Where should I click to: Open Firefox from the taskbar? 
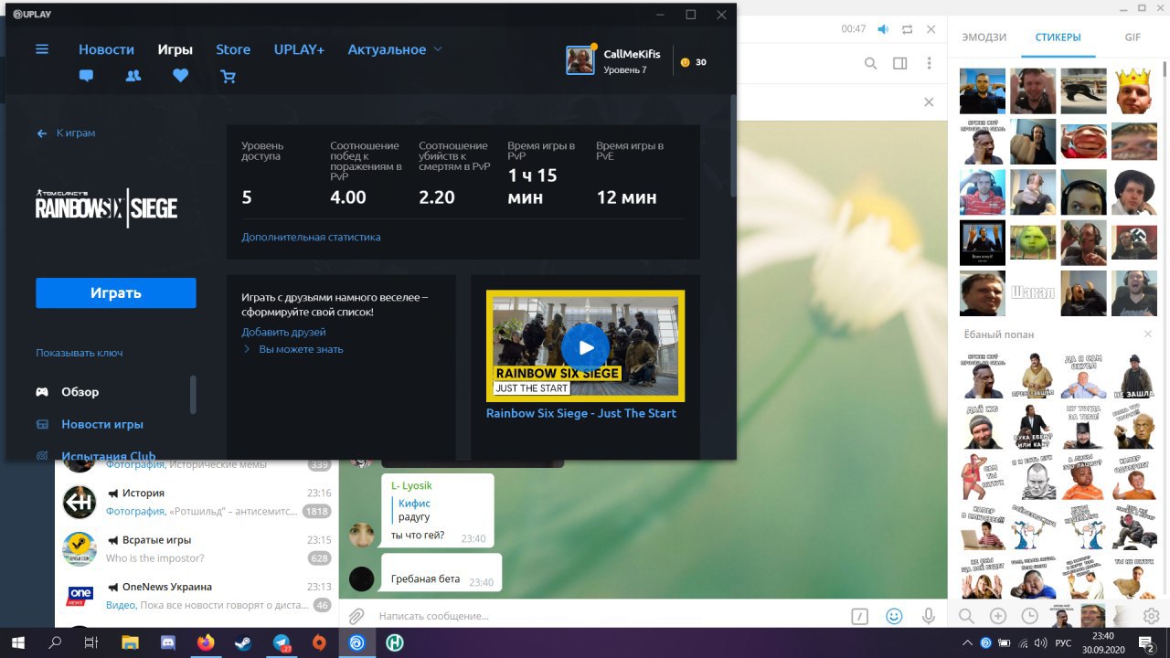205,642
